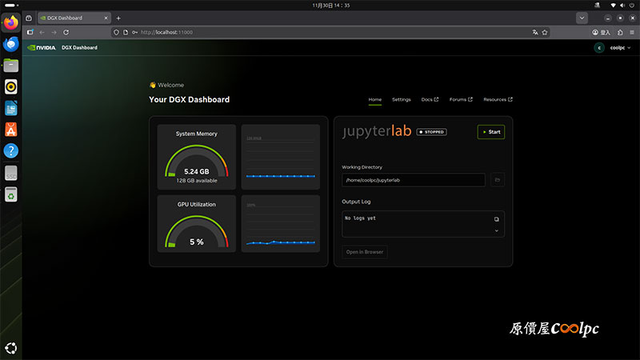Click the translate page icon in address bar
Image resolution: width=640 pixels, height=360 pixels.
tap(535, 32)
